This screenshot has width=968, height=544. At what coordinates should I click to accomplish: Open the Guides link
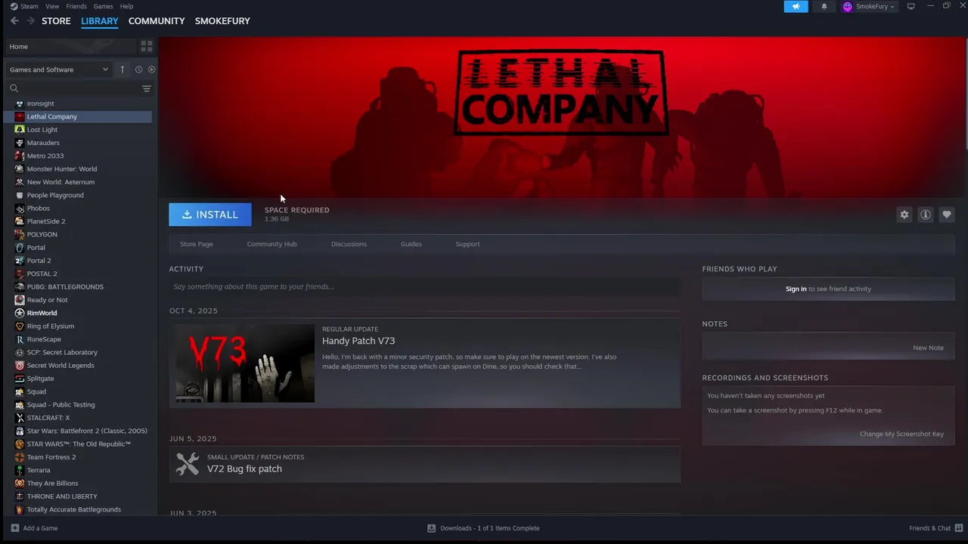[411, 244]
